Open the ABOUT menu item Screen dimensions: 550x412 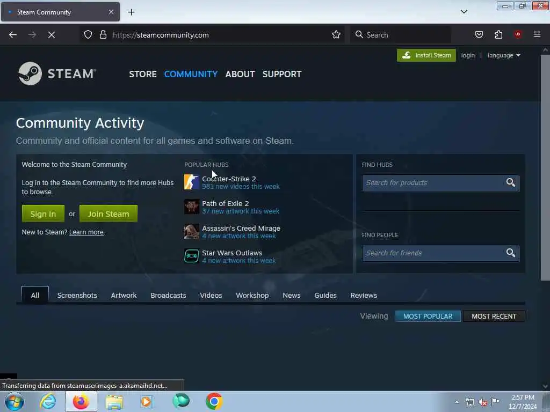pos(240,74)
